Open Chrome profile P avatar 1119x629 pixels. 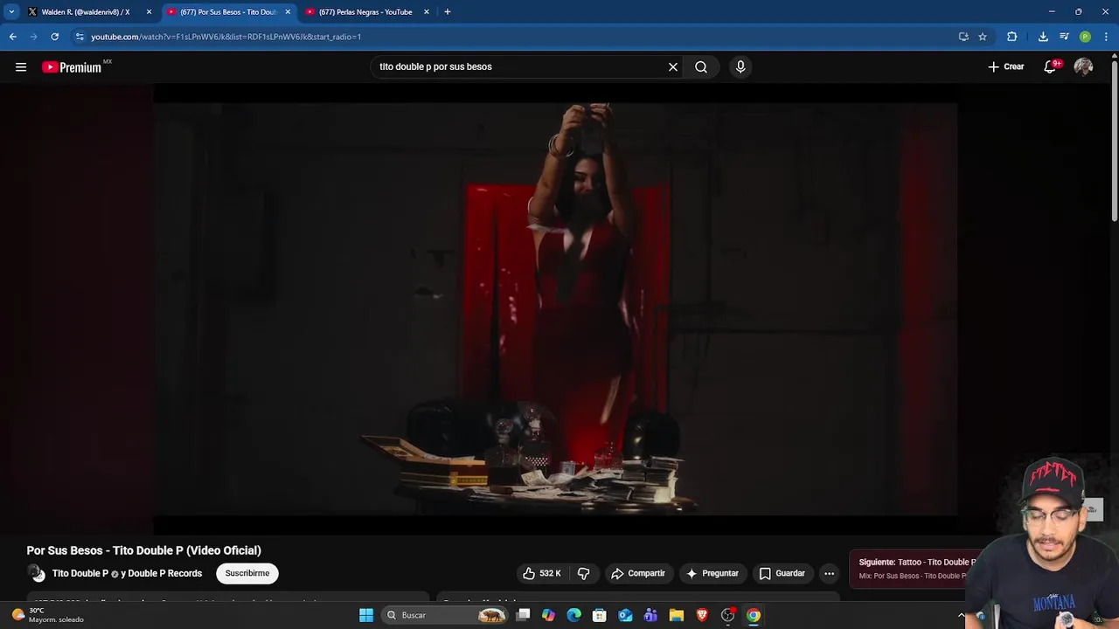click(1085, 37)
